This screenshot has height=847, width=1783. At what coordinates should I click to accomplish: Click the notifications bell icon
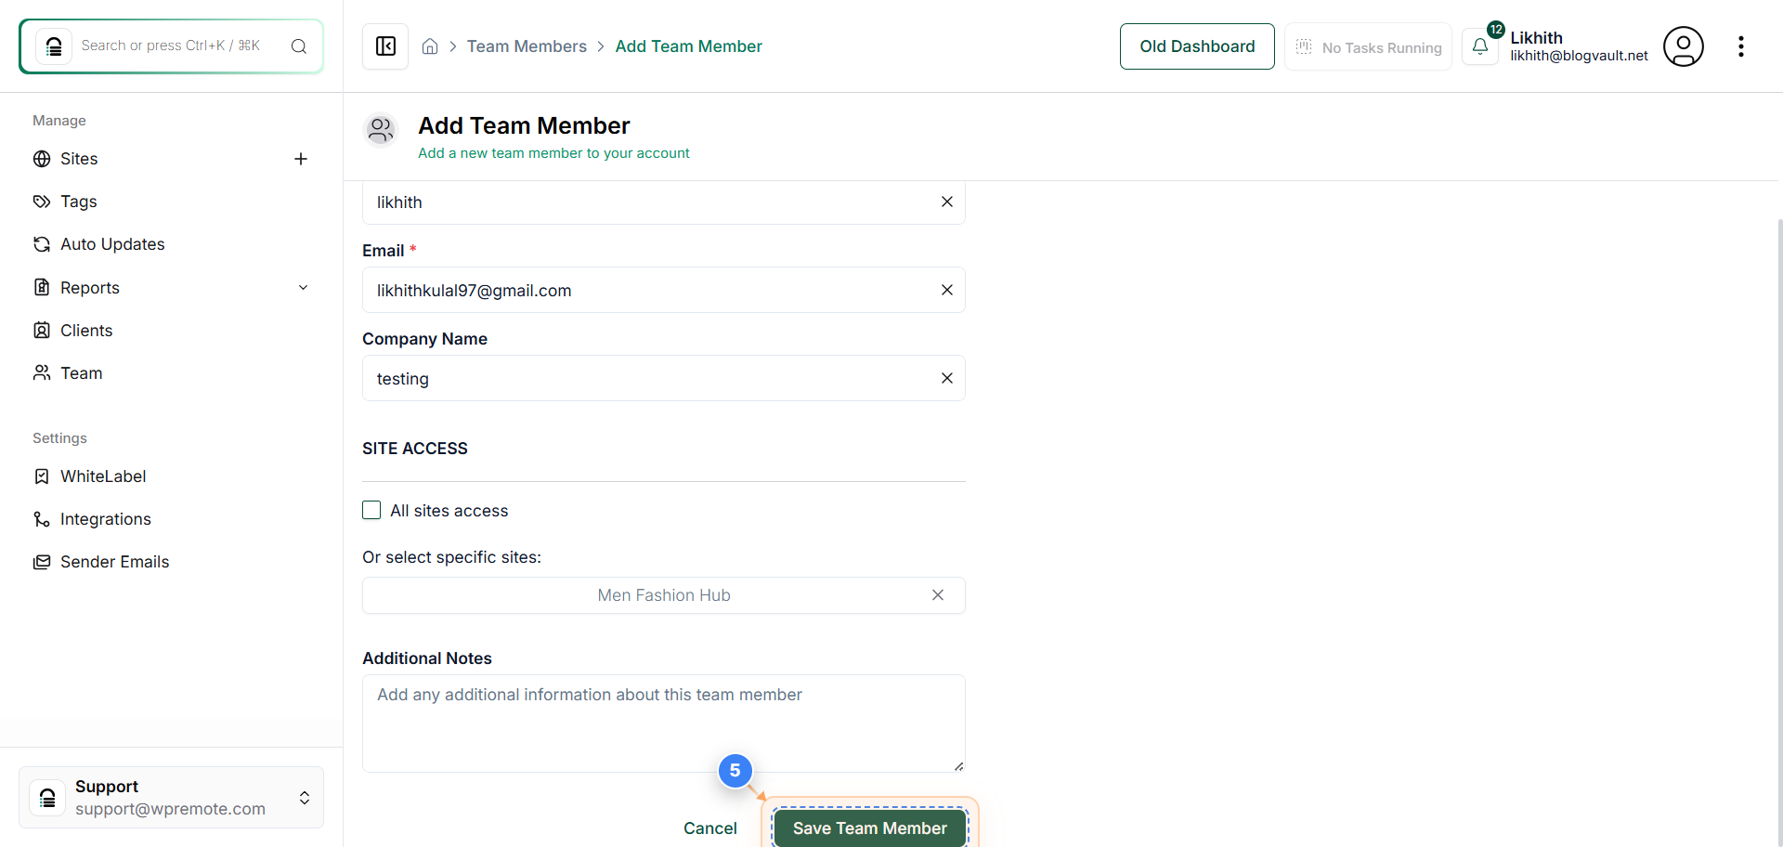[x=1481, y=46]
